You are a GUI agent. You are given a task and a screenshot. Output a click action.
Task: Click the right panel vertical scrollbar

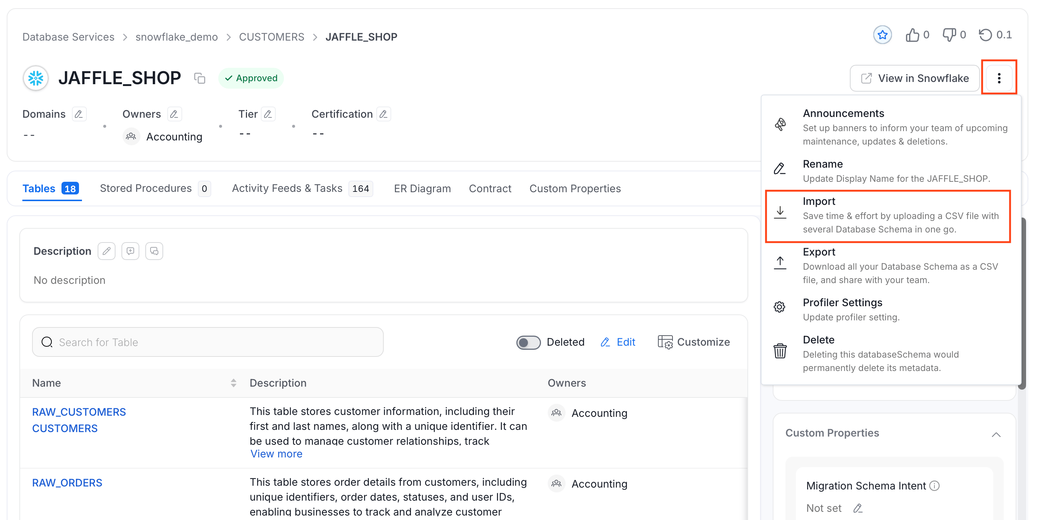click(x=1022, y=304)
